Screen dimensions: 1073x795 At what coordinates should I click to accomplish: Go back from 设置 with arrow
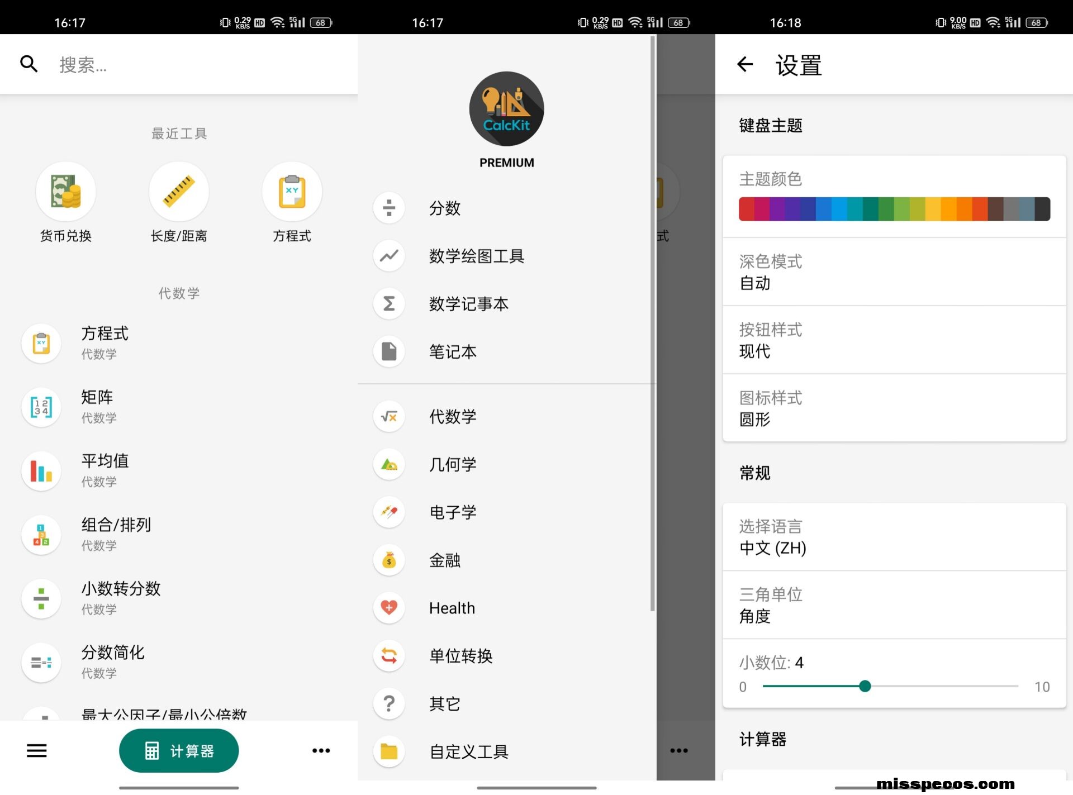click(x=745, y=64)
